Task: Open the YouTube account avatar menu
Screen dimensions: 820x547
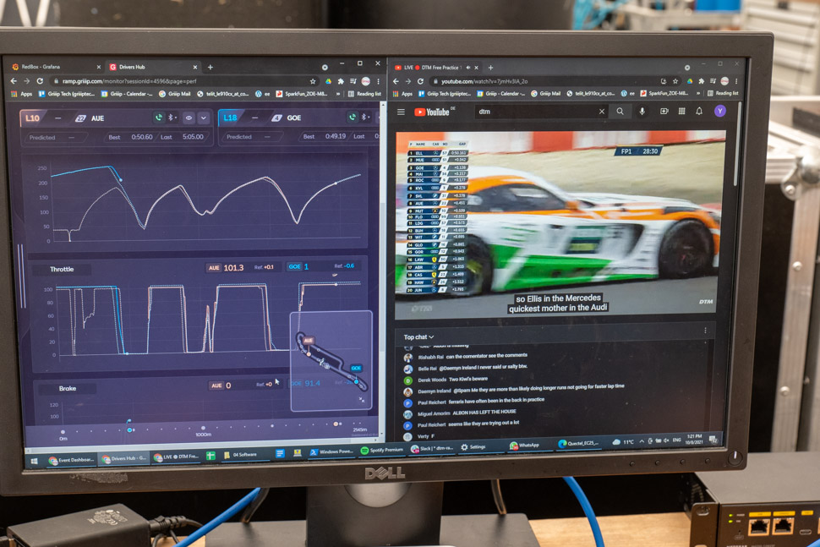Action: (x=720, y=111)
